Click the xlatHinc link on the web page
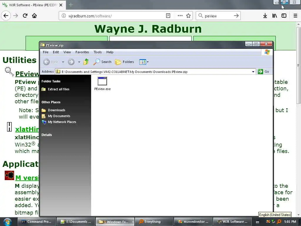The width and height of the screenshot is (301, 226). [x=27, y=129]
